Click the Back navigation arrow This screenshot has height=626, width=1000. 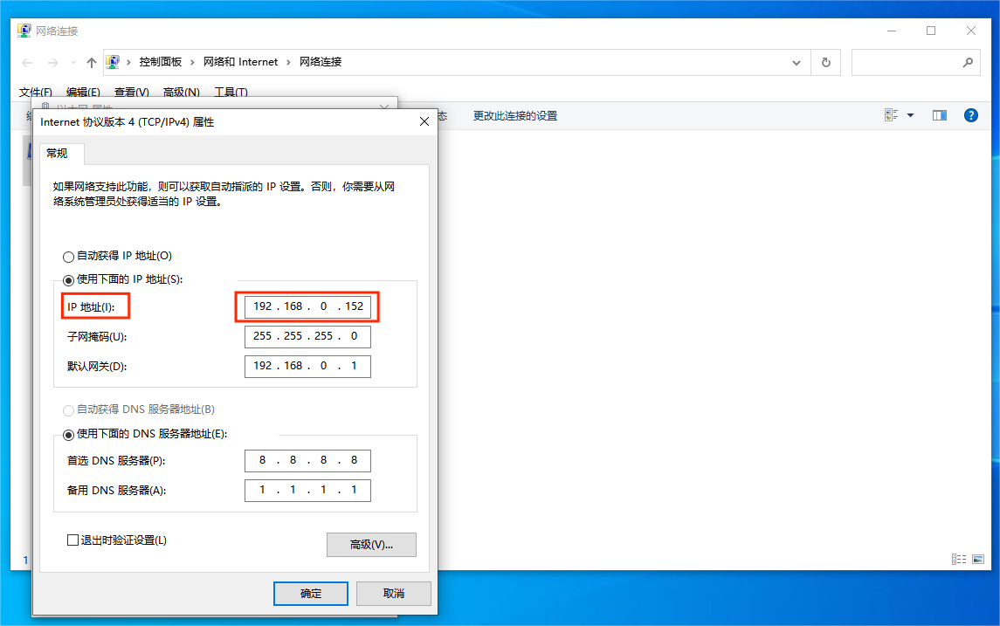(26, 62)
